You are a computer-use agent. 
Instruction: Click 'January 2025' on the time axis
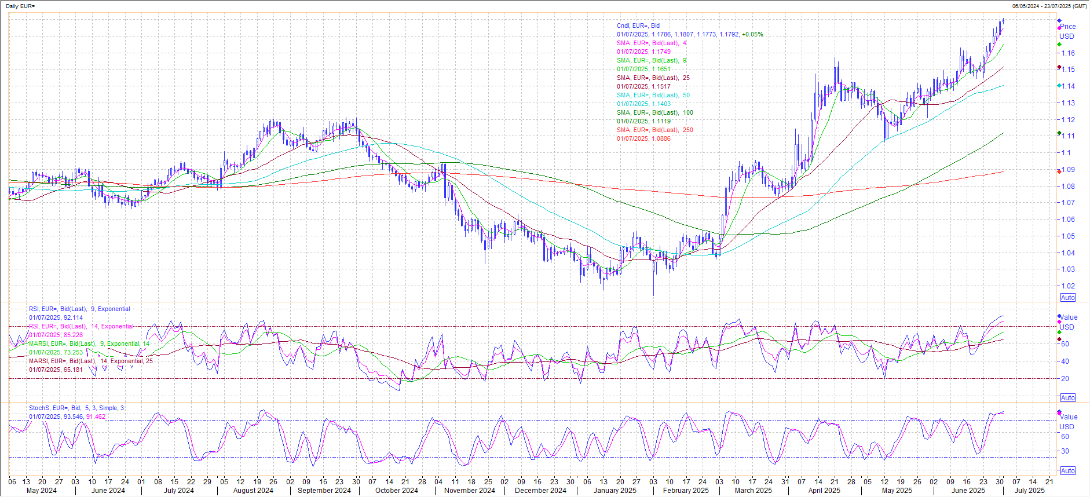click(x=615, y=491)
